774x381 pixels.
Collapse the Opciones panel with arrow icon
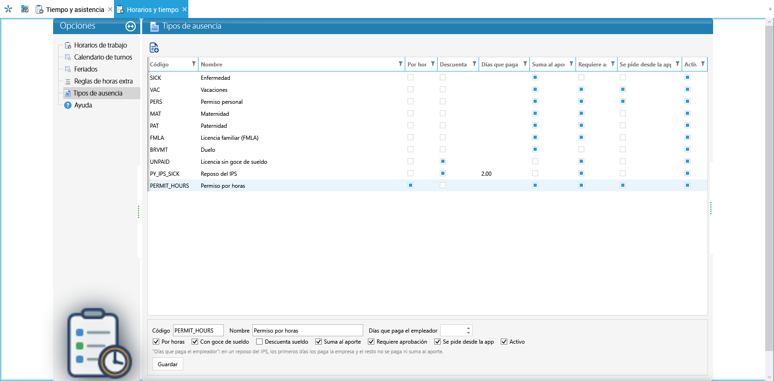pyautogui.click(x=131, y=26)
